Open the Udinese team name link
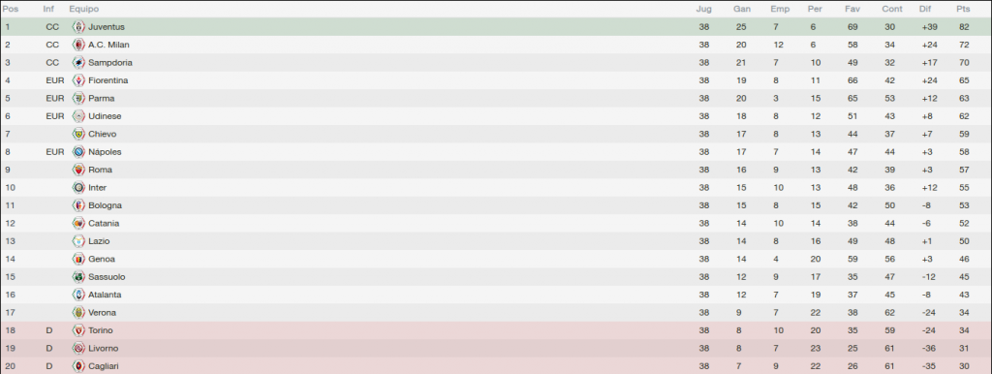 105,116
